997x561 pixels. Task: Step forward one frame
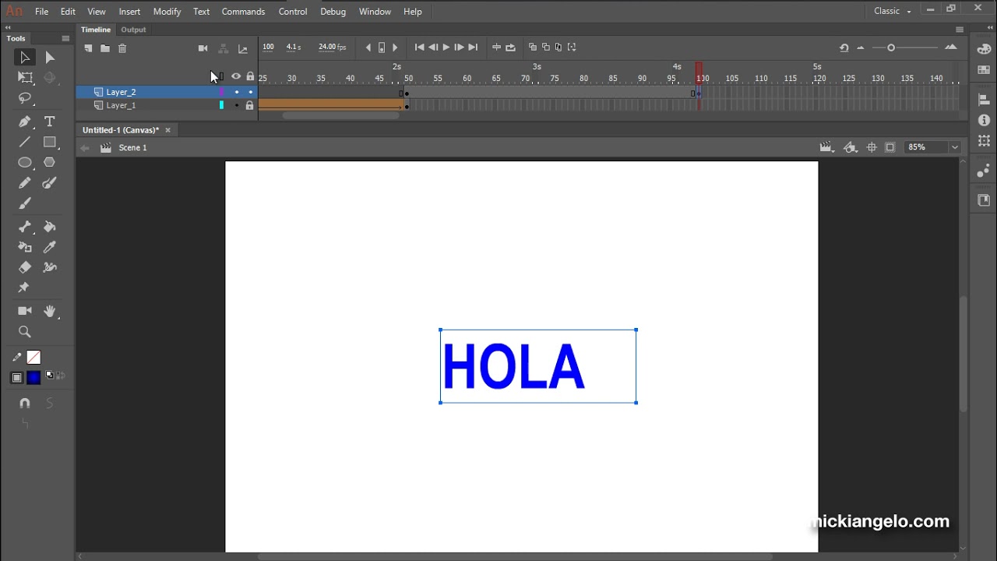tap(460, 48)
